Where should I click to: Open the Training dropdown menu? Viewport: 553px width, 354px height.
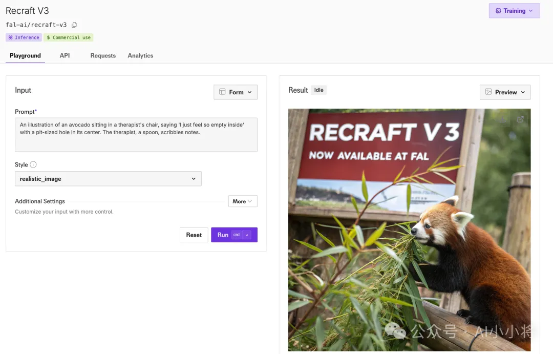[x=514, y=11]
